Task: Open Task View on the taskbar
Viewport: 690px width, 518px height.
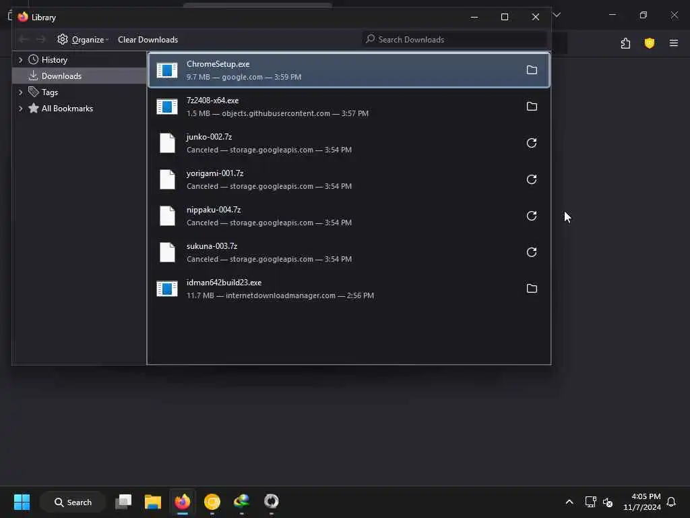Action: tap(123, 502)
